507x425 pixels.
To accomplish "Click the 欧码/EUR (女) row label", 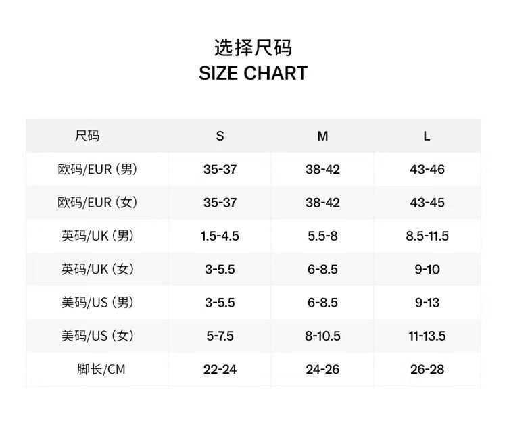I will tap(97, 202).
